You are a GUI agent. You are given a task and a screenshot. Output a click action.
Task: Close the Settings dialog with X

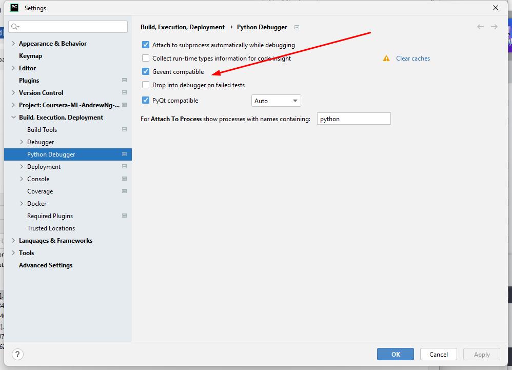pyautogui.click(x=496, y=8)
